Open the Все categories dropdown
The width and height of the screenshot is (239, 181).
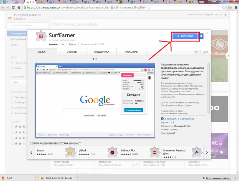[x=19, y=83]
